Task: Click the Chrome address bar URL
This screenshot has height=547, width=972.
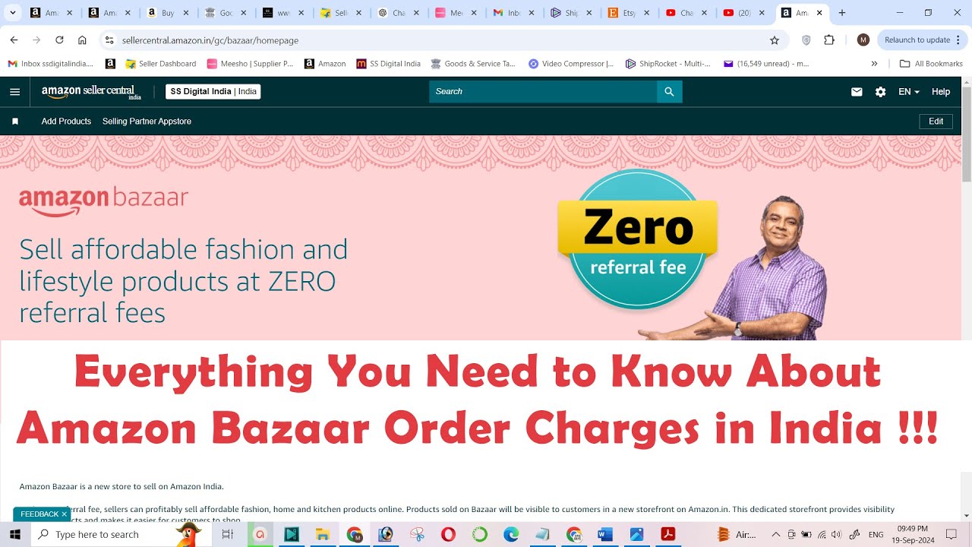Action: tap(210, 40)
